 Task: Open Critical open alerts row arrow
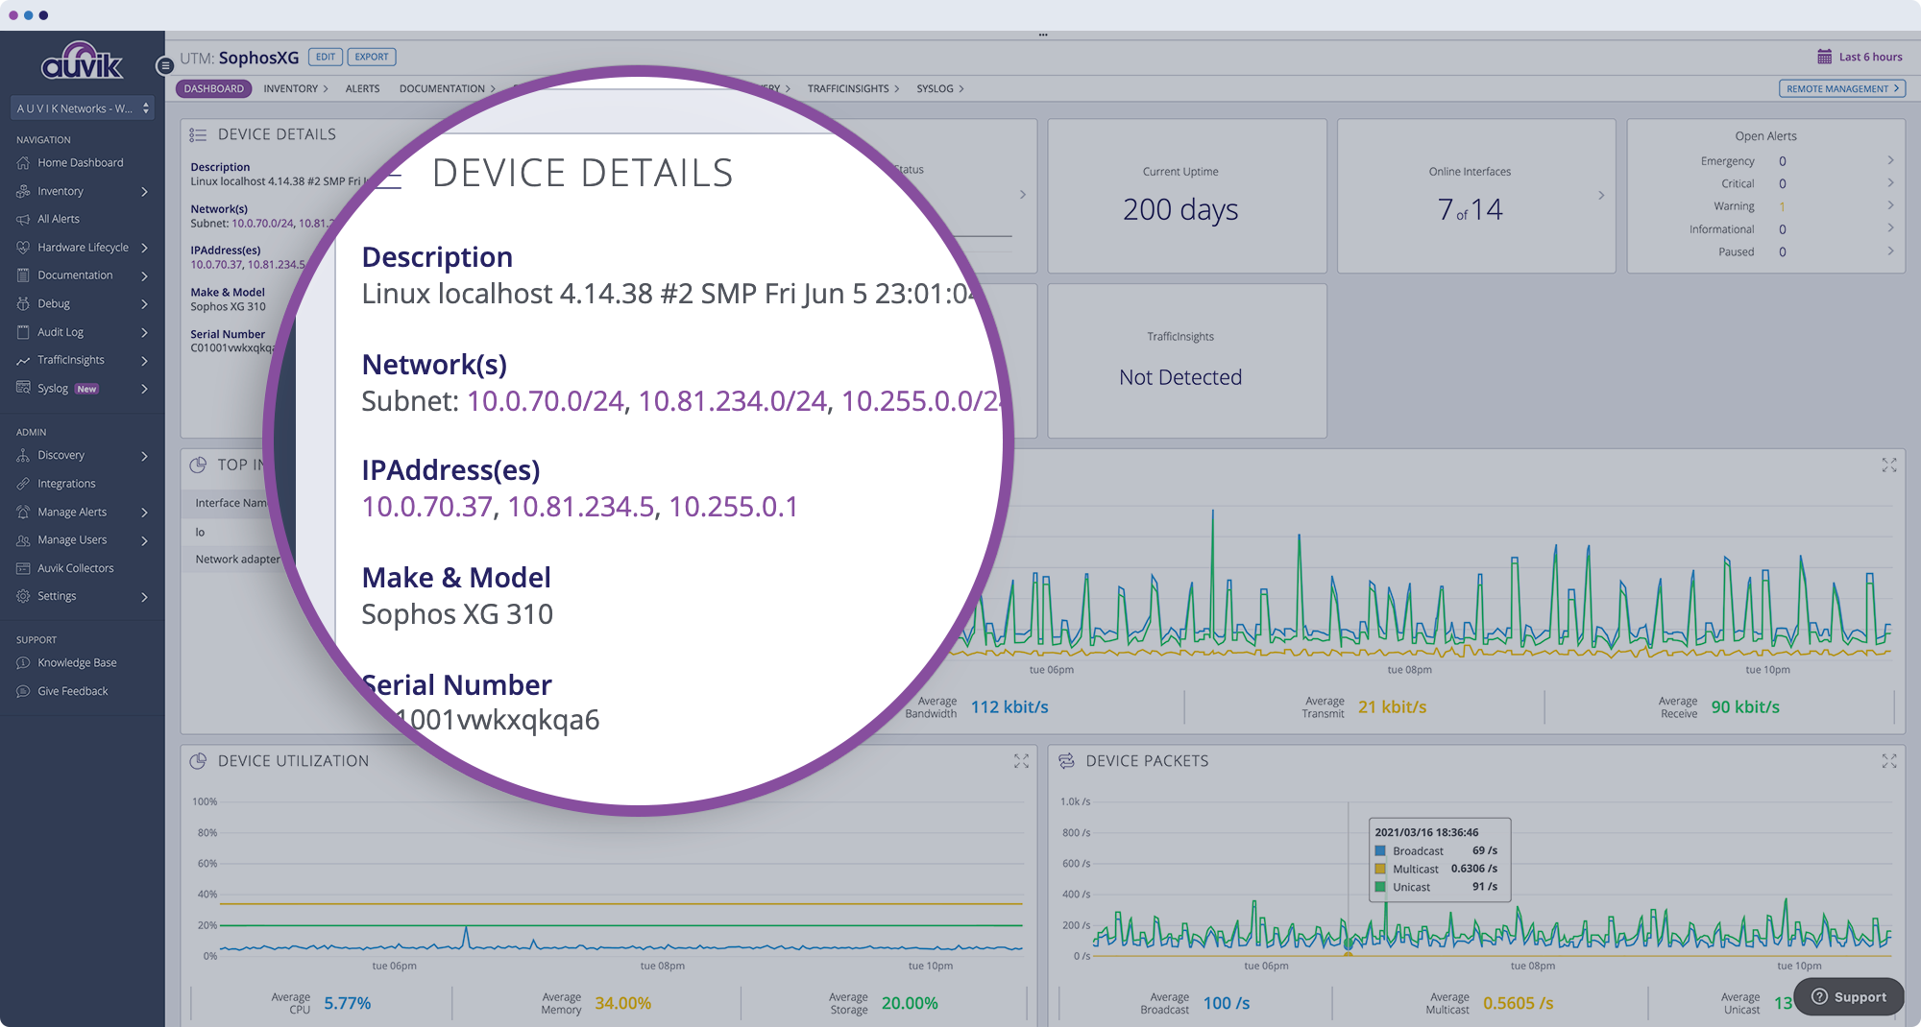[x=1890, y=182]
